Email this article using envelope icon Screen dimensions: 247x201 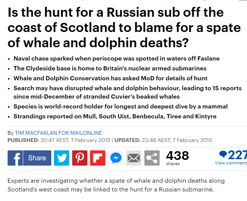[x=134, y=158]
